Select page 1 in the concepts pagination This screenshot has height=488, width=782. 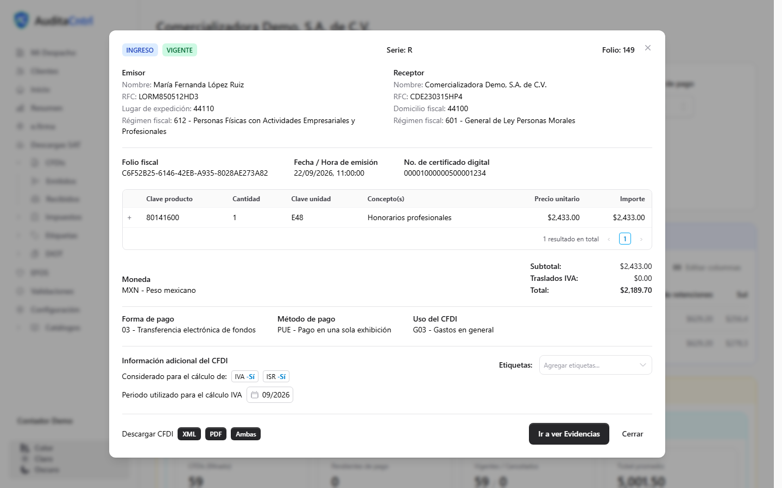pos(625,239)
